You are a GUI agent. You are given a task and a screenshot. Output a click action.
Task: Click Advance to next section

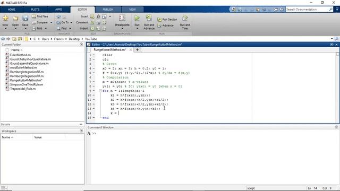pos(165,25)
